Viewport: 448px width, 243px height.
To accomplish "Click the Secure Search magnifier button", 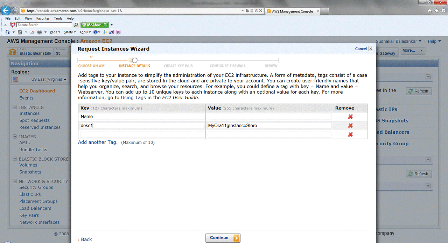I will (x=76, y=25).
